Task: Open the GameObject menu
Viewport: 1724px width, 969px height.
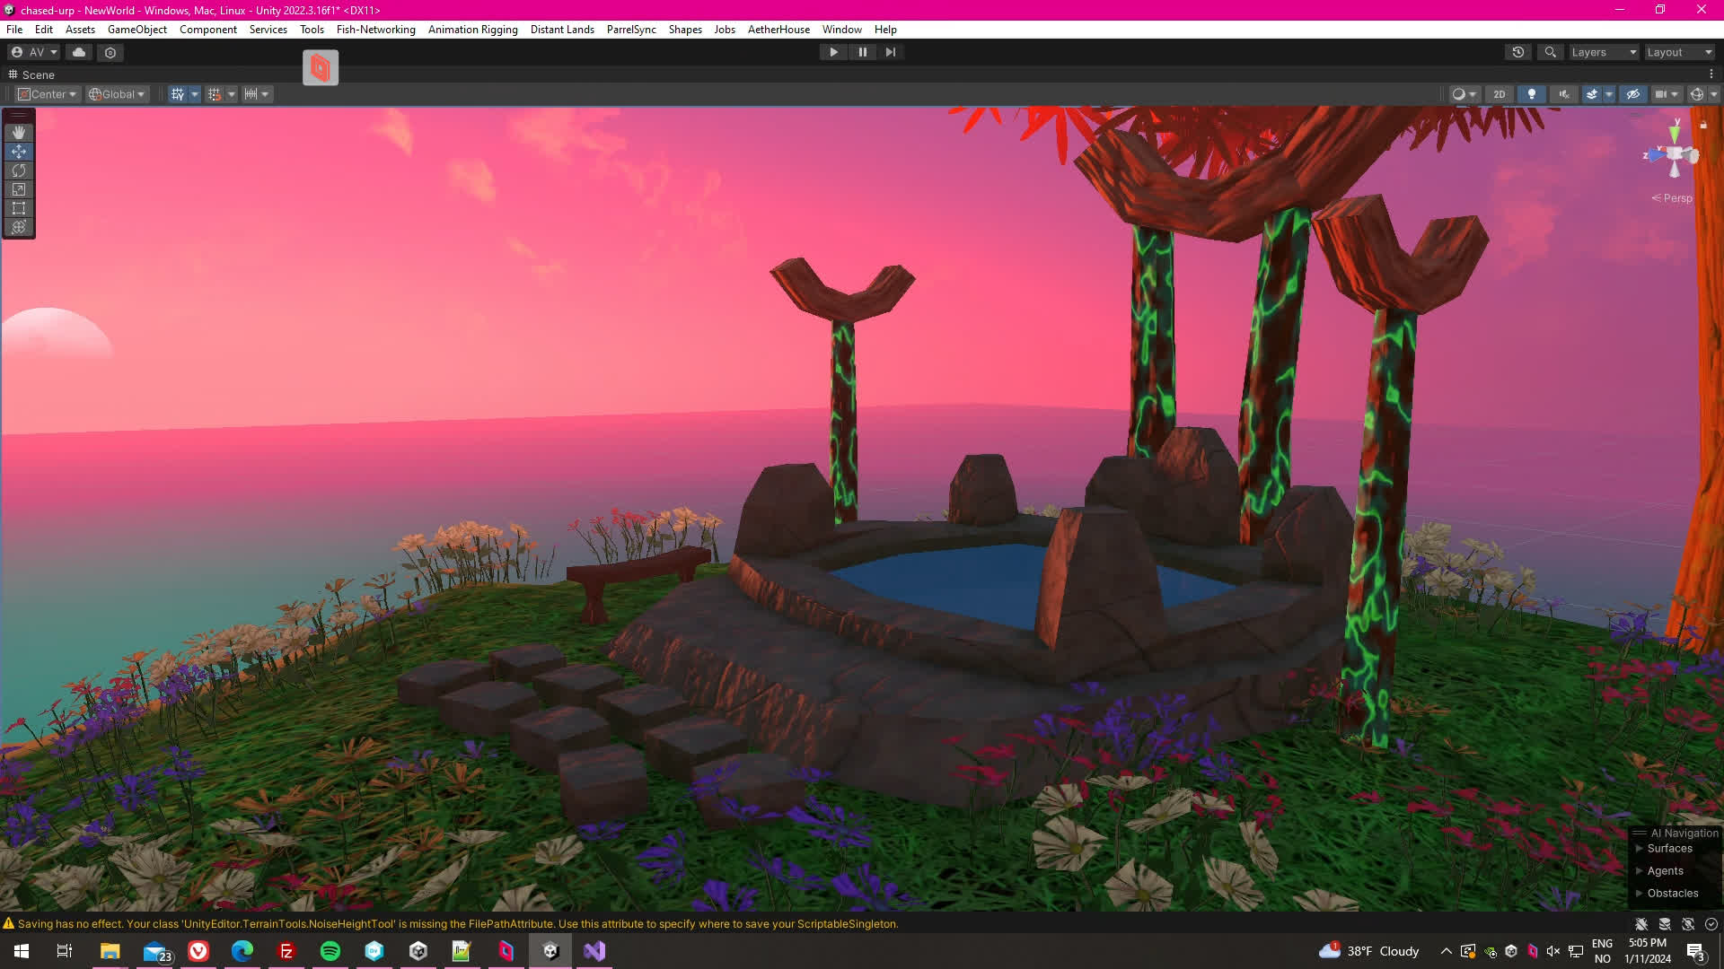Action: 136,30
